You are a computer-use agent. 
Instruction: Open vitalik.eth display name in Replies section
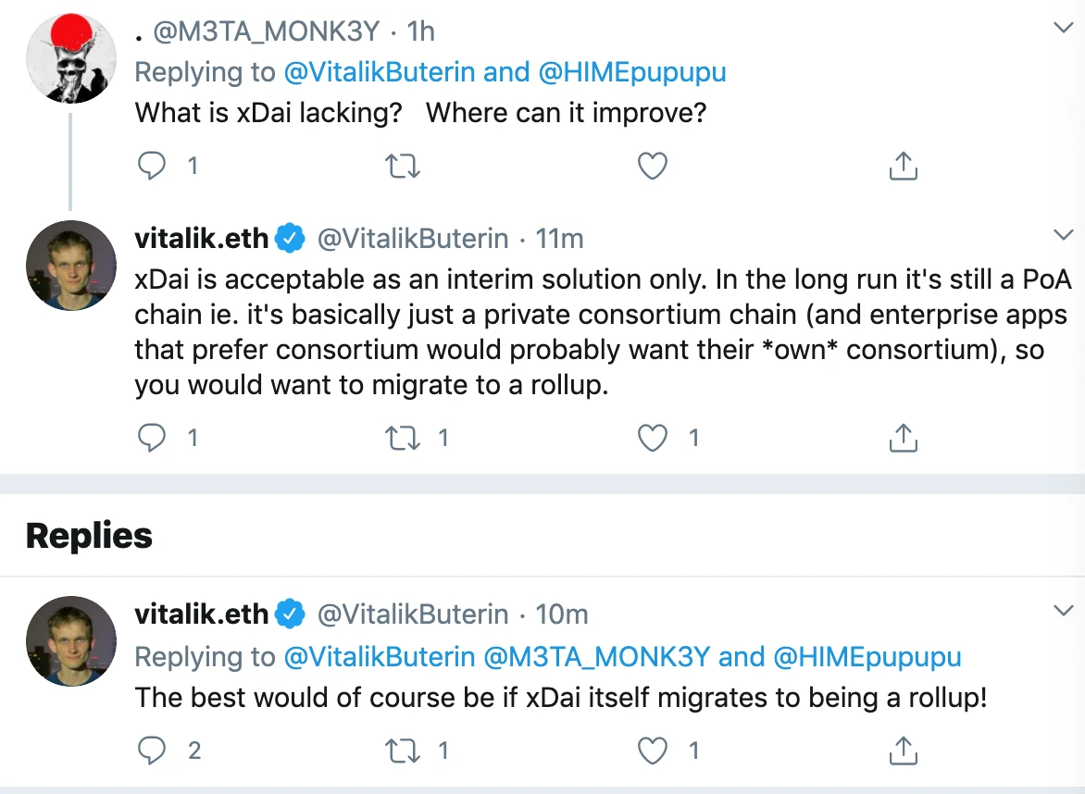coord(202,614)
